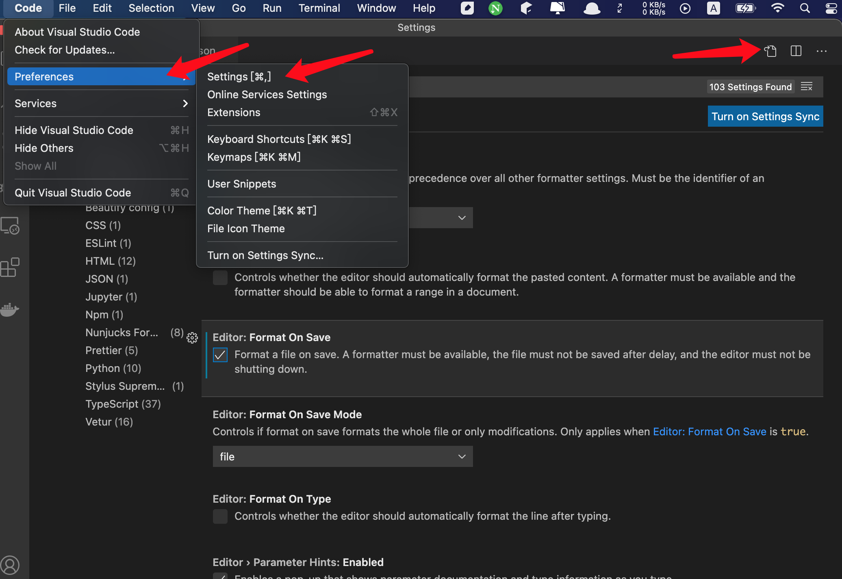
Task: Follow the Editor: Format On Save link
Action: tap(710, 432)
